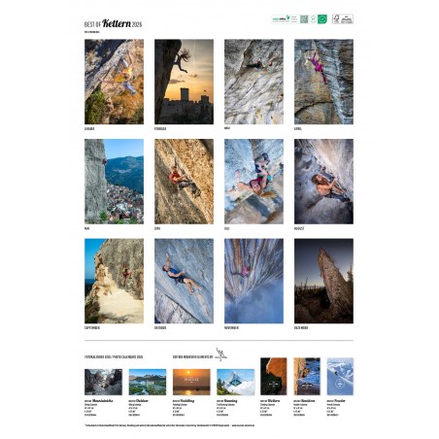Click the Outdoor calendar title text
Screen dimensions: 439x439
[x=142, y=401]
